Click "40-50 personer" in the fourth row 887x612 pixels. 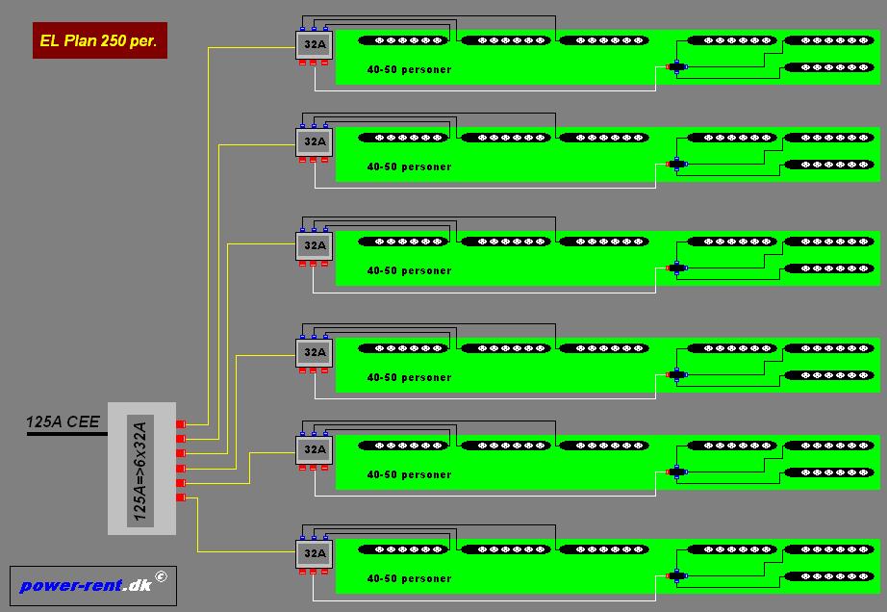point(409,377)
